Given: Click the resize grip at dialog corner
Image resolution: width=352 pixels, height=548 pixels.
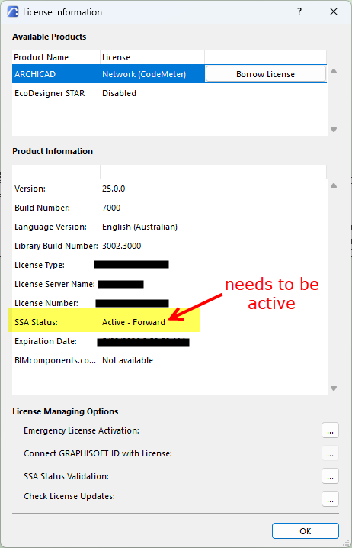Looking at the screenshot, I should 346,543.
